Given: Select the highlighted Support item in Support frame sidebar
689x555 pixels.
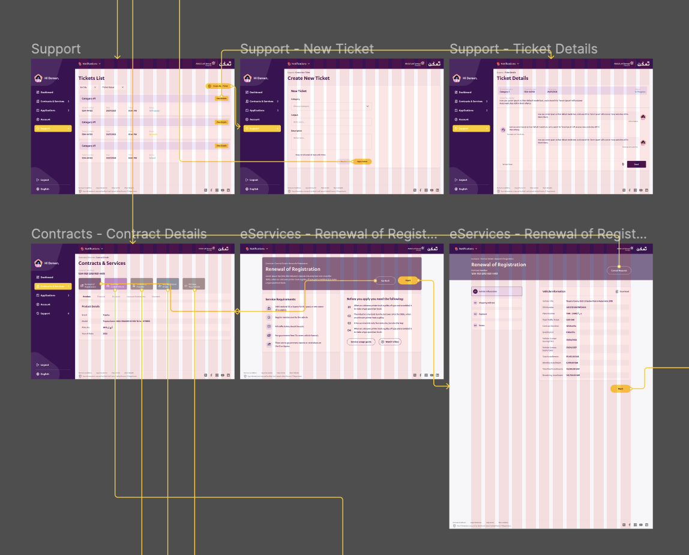Looking at the screenshot, I should pyautogui.click(x=53, y=129).
